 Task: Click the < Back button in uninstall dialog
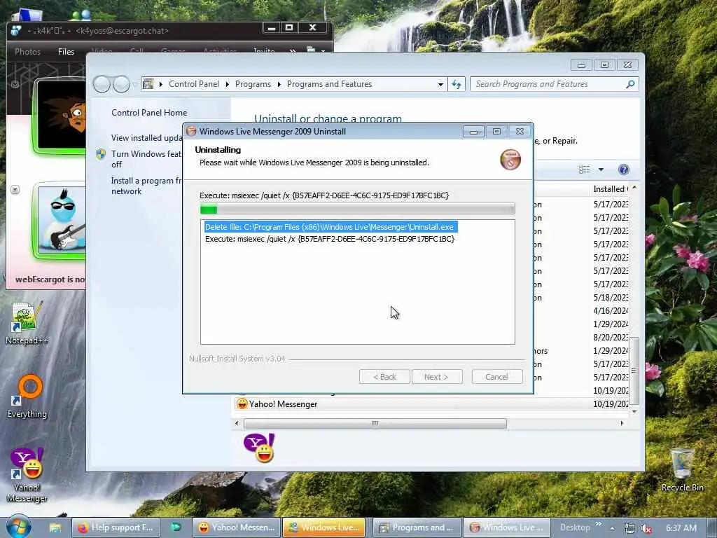[384, 377]
